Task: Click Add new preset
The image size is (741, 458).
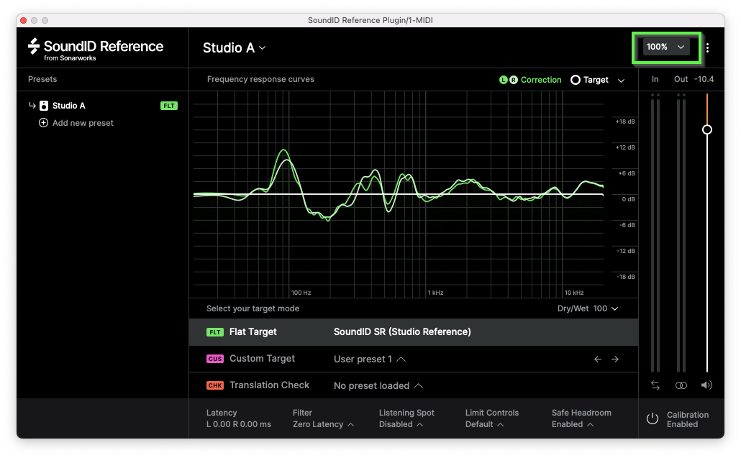Action: point(83,123)
